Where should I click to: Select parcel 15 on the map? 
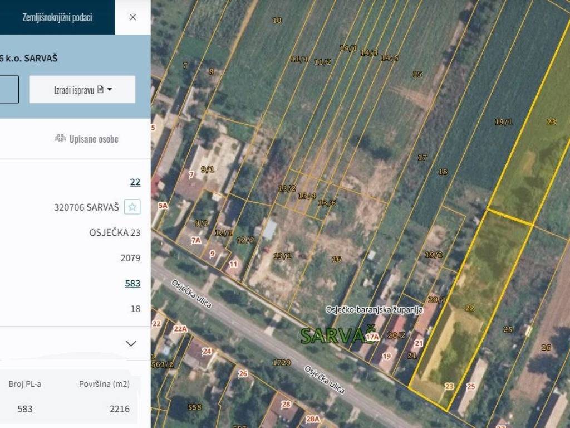point(417,74)
